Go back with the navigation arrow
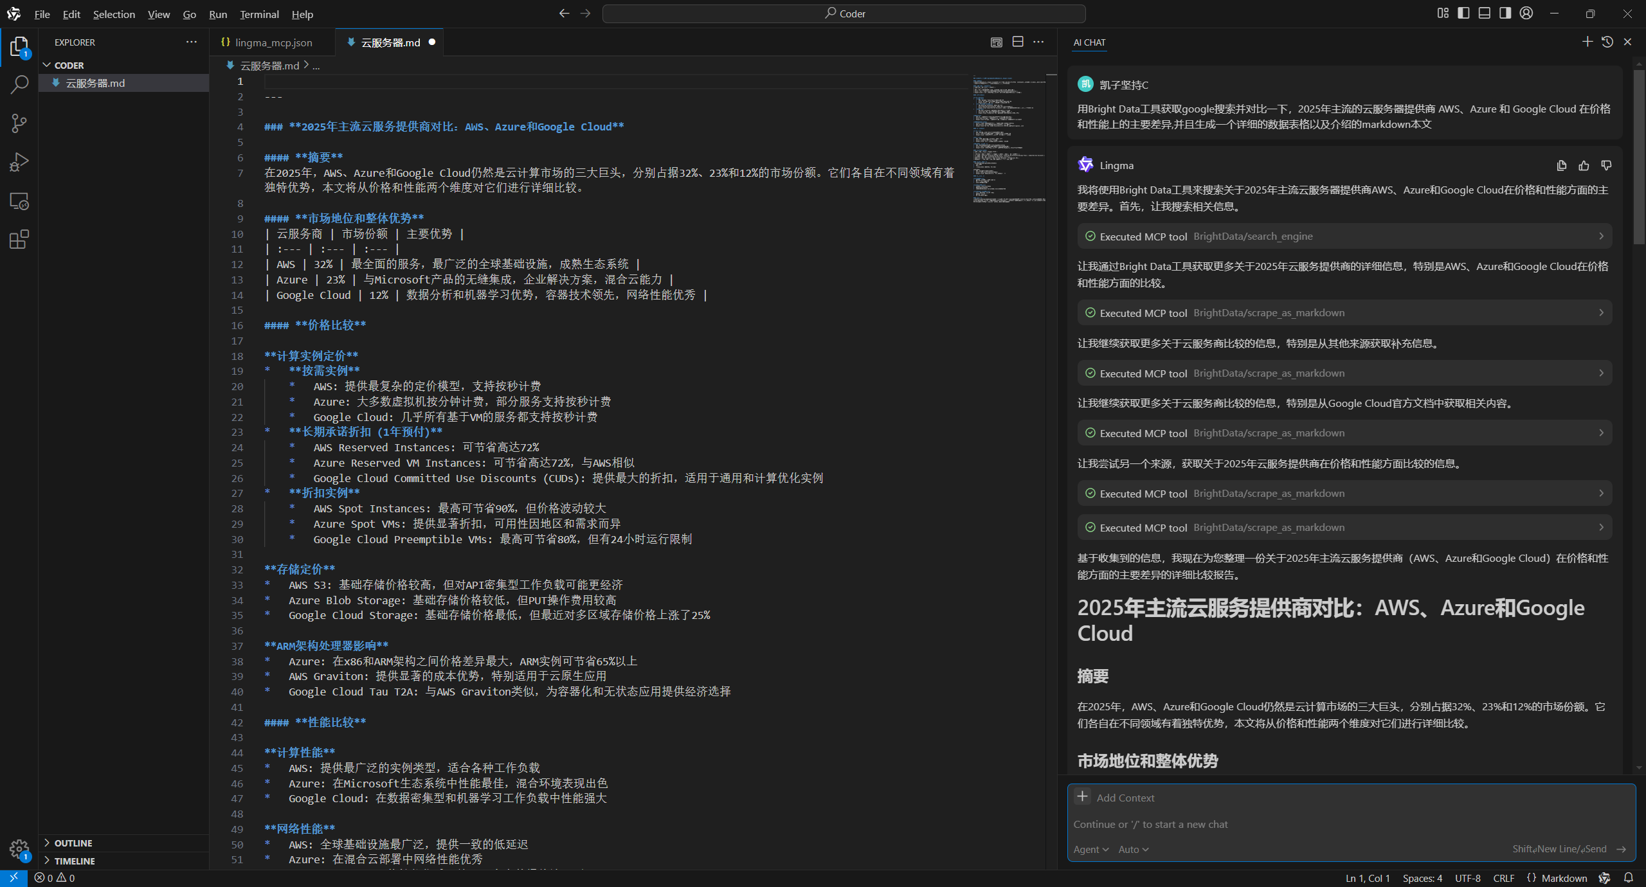Screen dimensions: 1646x887 564,13
